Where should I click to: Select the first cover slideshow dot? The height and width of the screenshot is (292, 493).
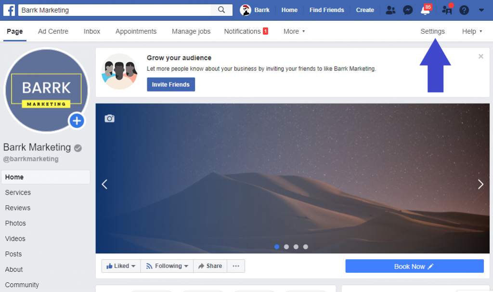[277, 247]
